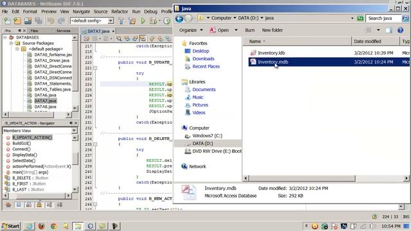Click the Build Project hammer icon

pyautogui.click(x=121, y=21)
